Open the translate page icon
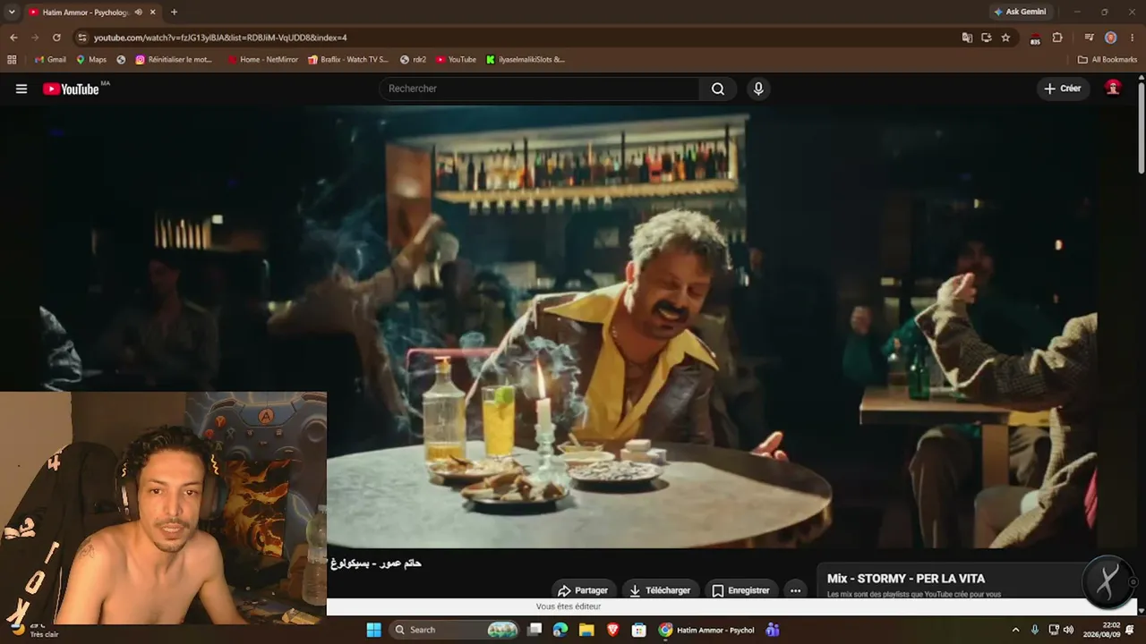The width and height of the screenshot is (1146, 644). 967,38
